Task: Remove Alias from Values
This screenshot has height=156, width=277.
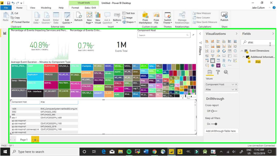Action: (236, 90)
